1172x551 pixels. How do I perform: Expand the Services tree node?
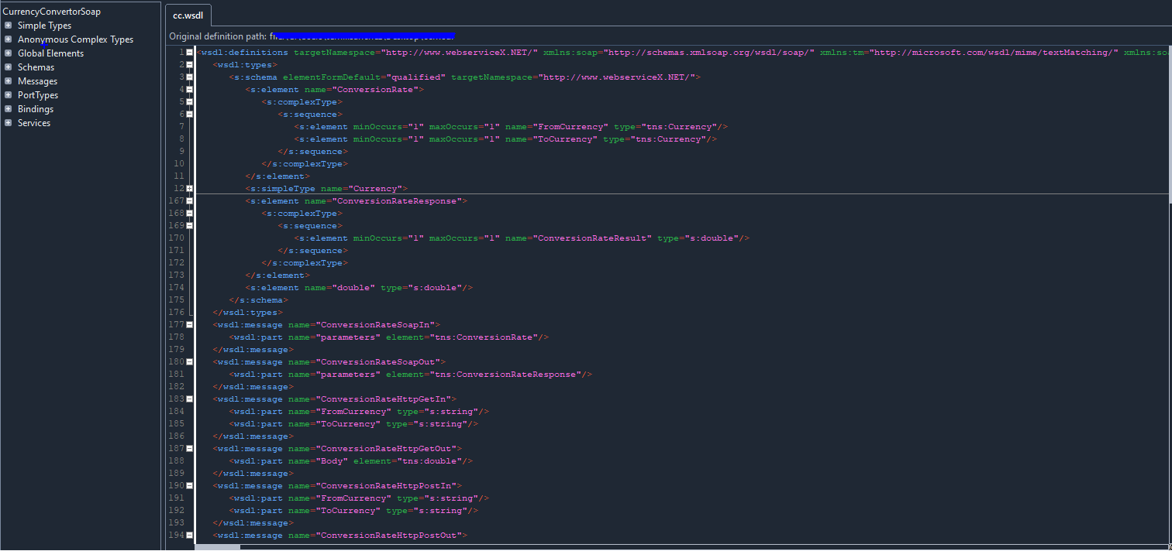(8, 123)
